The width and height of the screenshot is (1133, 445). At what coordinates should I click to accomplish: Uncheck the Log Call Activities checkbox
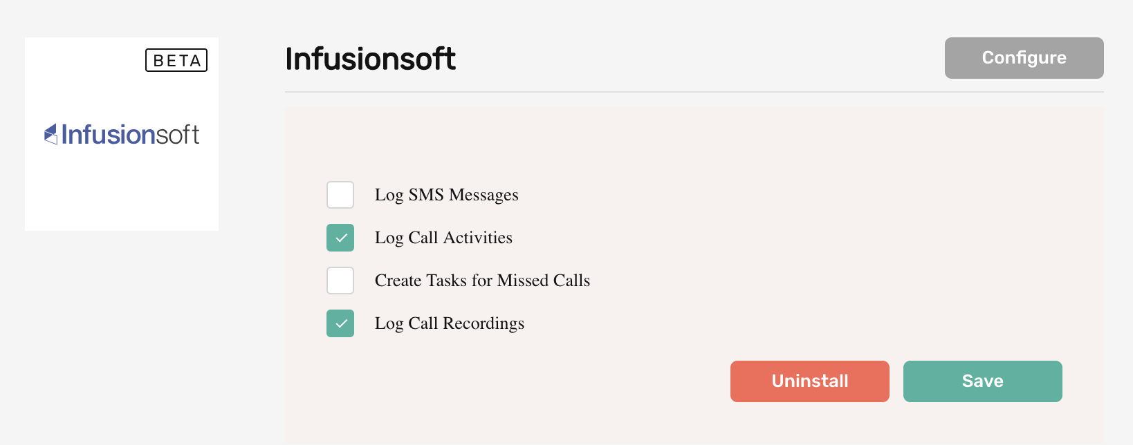[340, 238]
